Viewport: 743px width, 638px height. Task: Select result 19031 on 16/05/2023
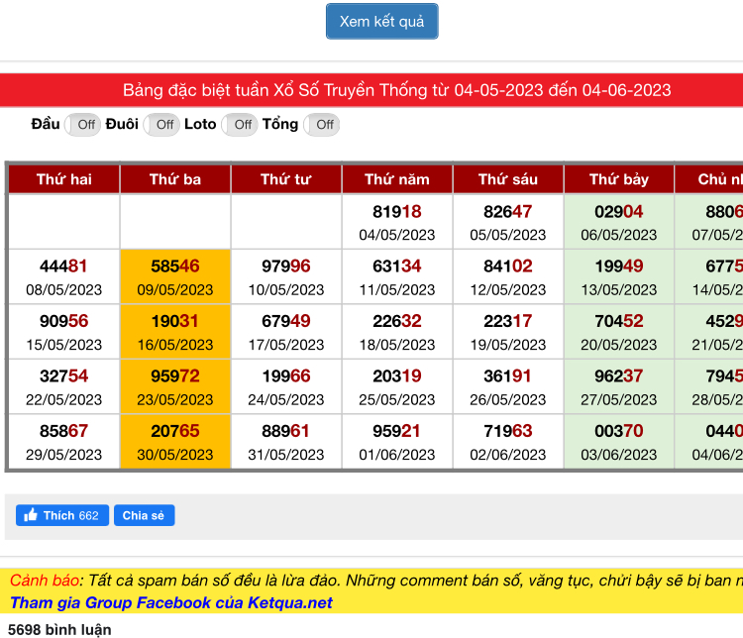click(x=175, y=332)
